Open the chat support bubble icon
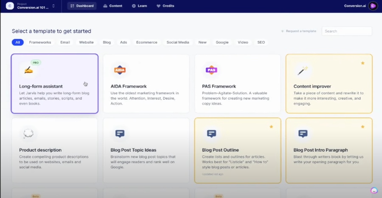Screen dimensions: 382x198 click(374, 190)
